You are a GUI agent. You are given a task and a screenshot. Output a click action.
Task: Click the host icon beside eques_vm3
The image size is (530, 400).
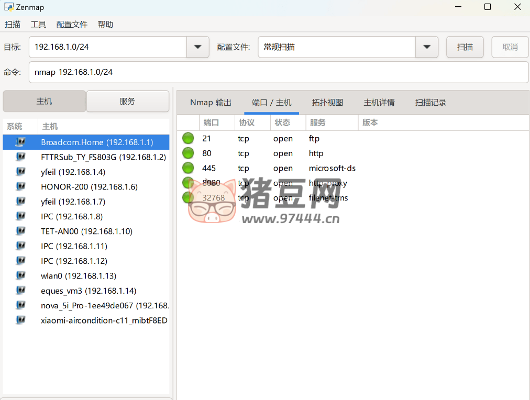pyautogui.click(x=20, y=291)
